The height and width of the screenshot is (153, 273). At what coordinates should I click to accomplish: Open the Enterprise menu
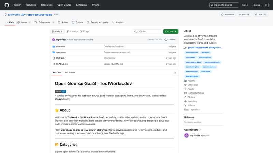pos(83,5)
